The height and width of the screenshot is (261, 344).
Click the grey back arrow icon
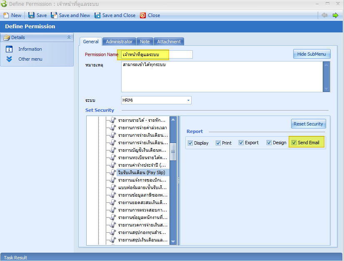[x=324, y=15]
